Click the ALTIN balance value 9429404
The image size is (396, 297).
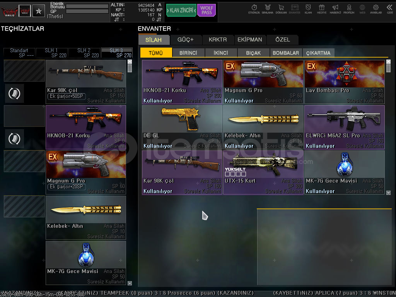tap(146, 5)
